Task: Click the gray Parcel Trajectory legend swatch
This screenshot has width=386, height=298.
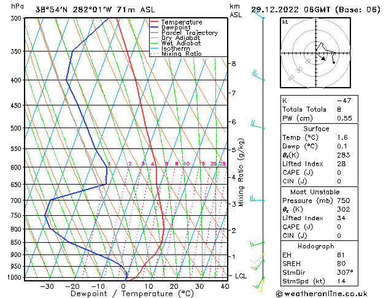Action: point(154,32)
